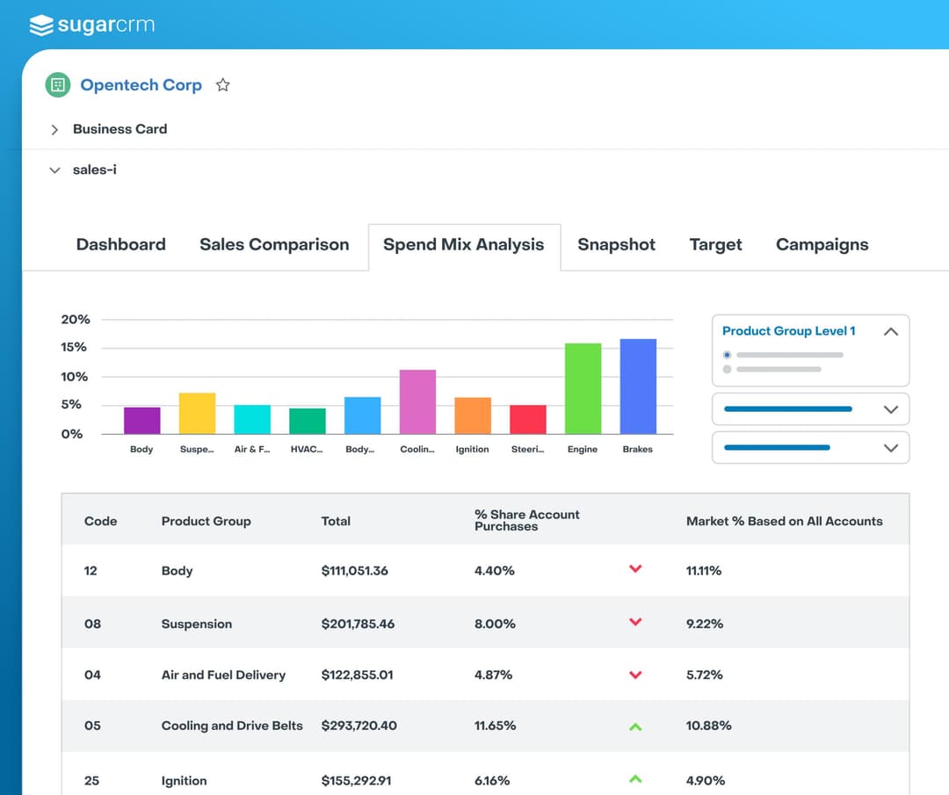This screenshot has height=795, width=949.
Task: Expand the Business Card section
Action: point(54,129)
